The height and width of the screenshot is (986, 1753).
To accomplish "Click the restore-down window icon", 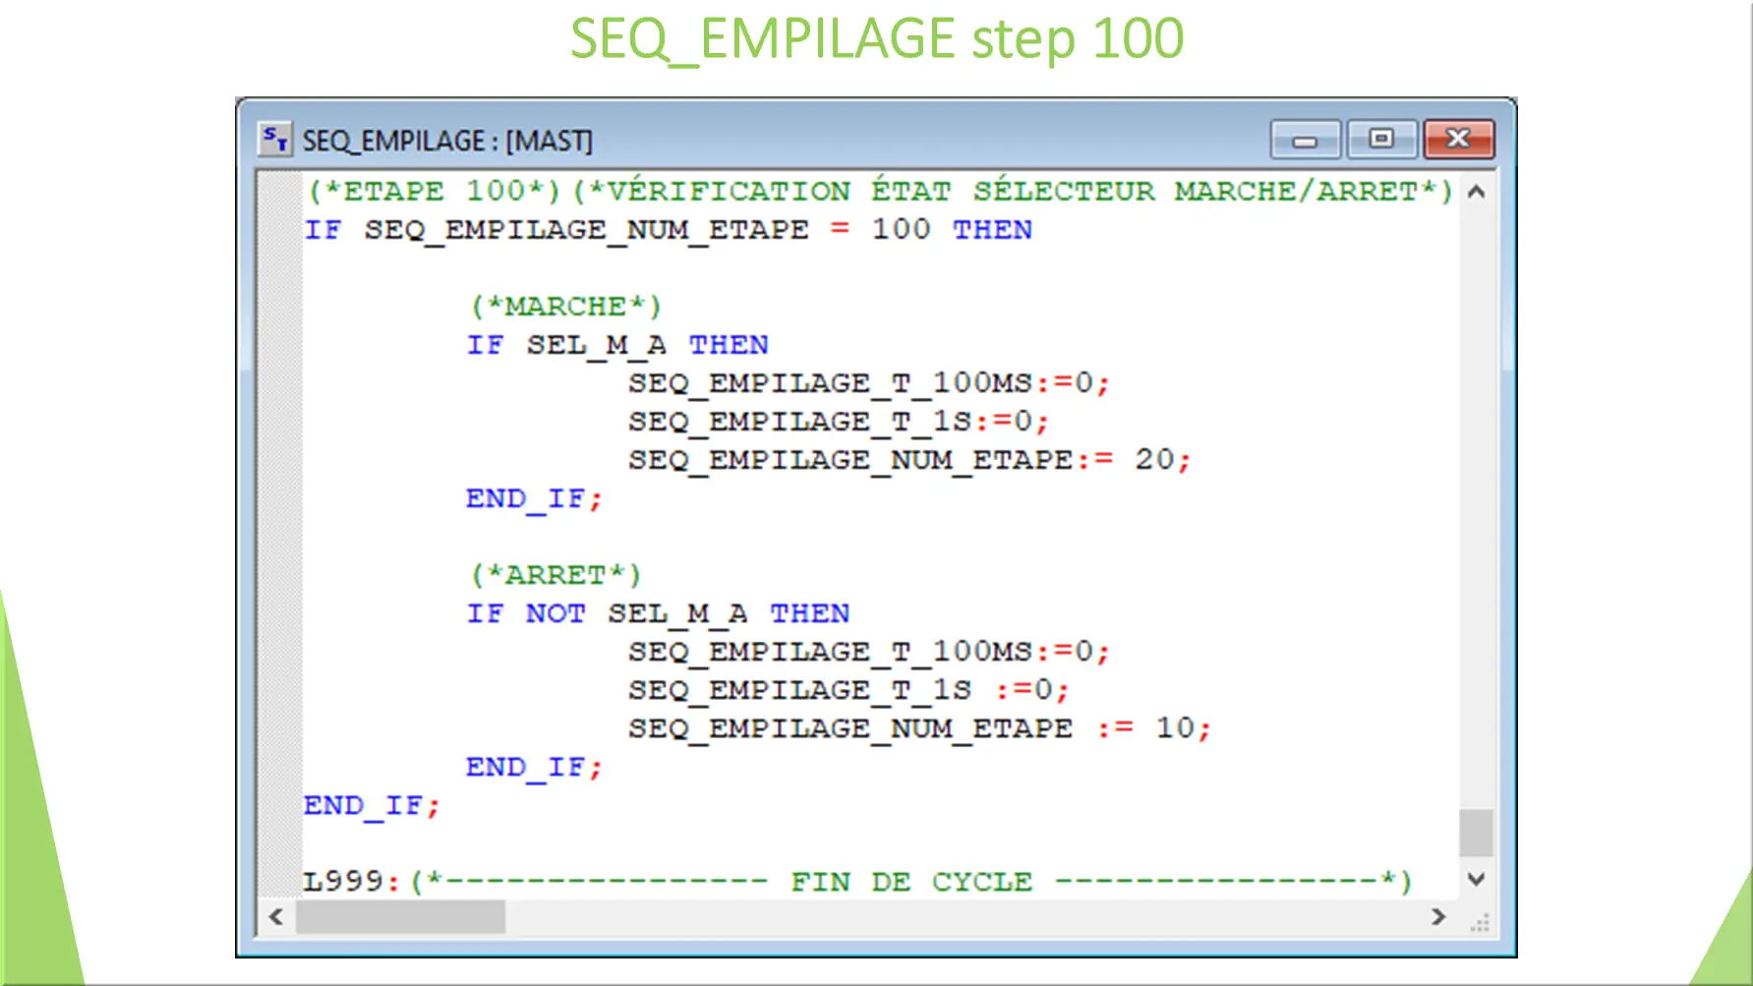I will pos(1381,139).
